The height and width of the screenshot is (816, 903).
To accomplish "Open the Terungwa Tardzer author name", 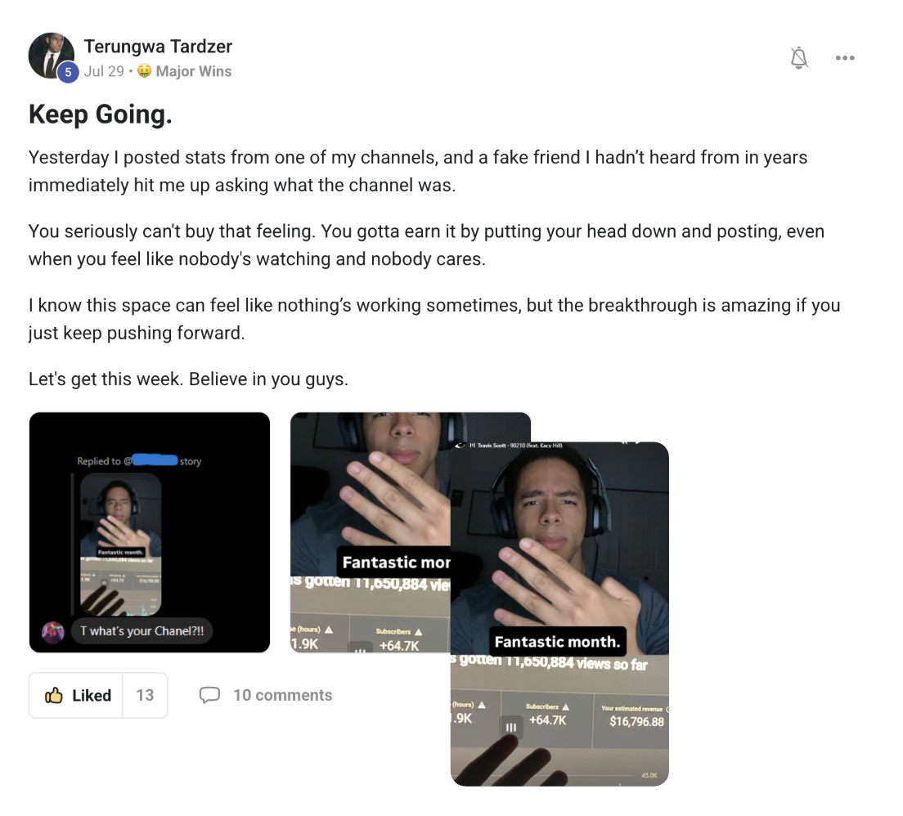I will (158, 46).
